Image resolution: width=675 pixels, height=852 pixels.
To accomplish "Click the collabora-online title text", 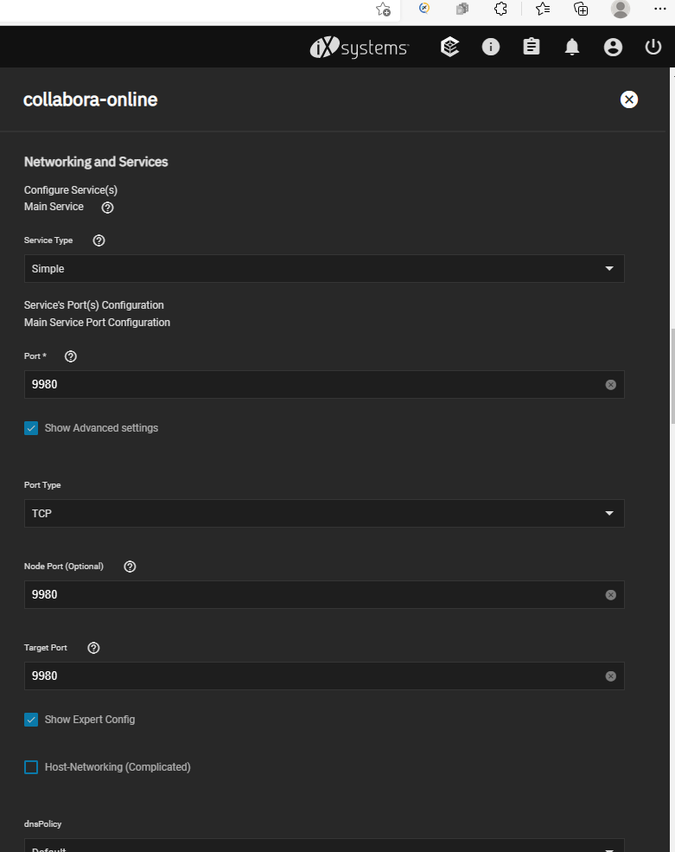I will (x=90, y=99).
